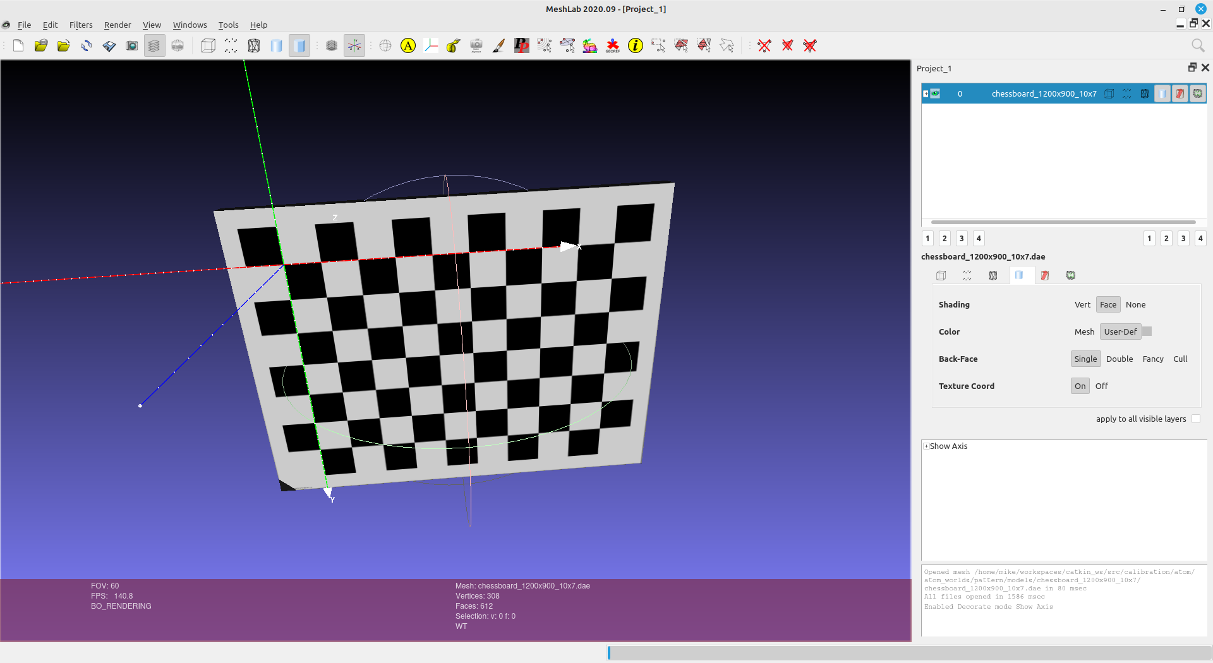The height and width of the screenshot is (663, 1213).
Task: Check the apply to all visible layers box
Action: [1195, 419]
